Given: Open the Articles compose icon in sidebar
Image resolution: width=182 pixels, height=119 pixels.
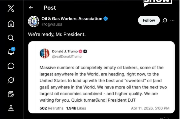Looking at the screenshot, I should [11, 94].
